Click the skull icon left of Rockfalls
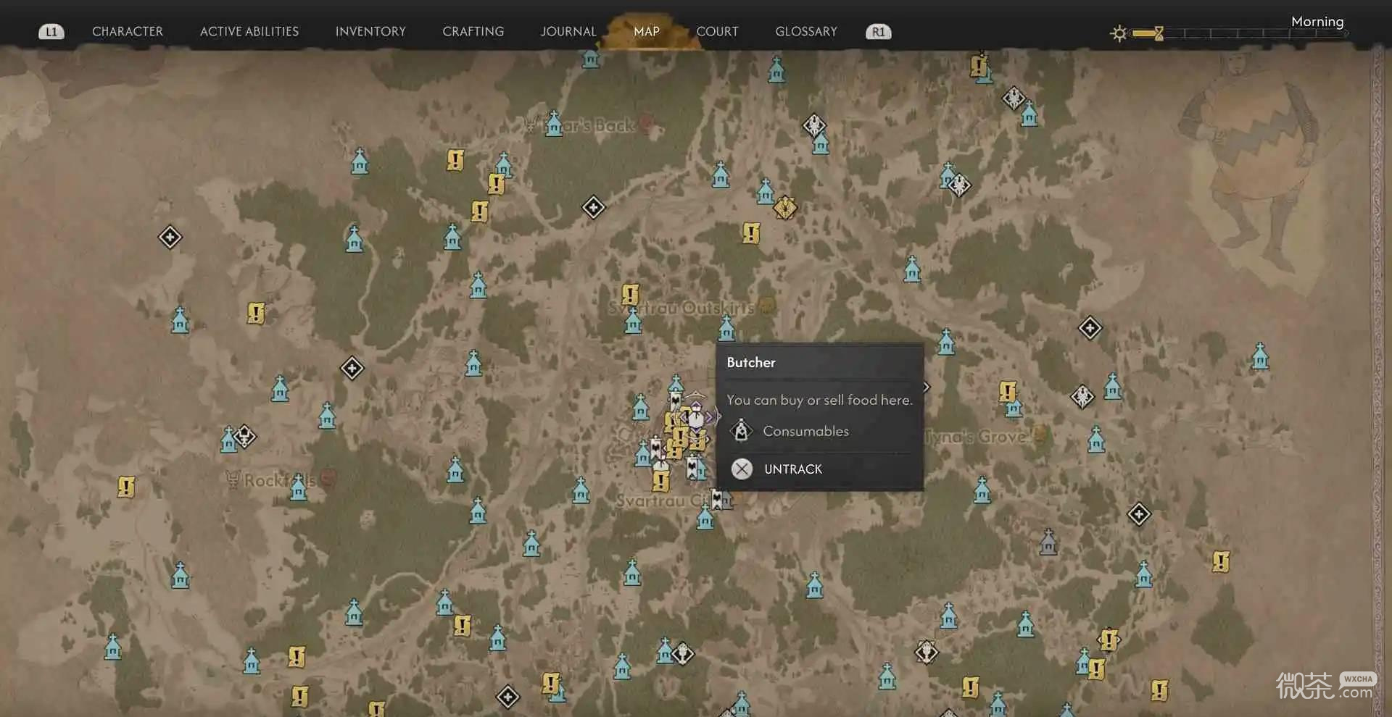The width and height of the screenshot is (1392, 717). click(233, 479)
